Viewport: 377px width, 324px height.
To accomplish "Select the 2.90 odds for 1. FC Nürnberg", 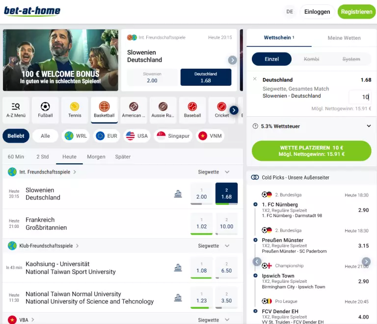I will tap(363, 210).
